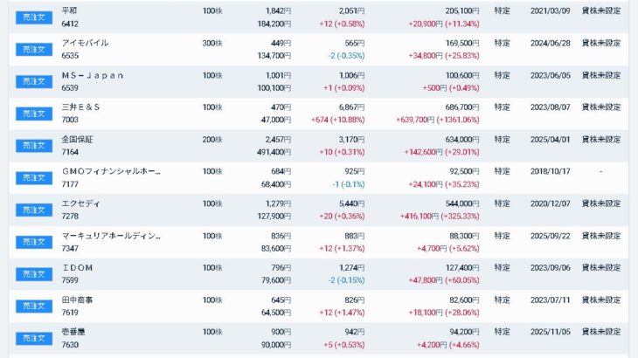Click 売注文 beside 壱番屋
The image size is (638, 358).
click(34, 339)
